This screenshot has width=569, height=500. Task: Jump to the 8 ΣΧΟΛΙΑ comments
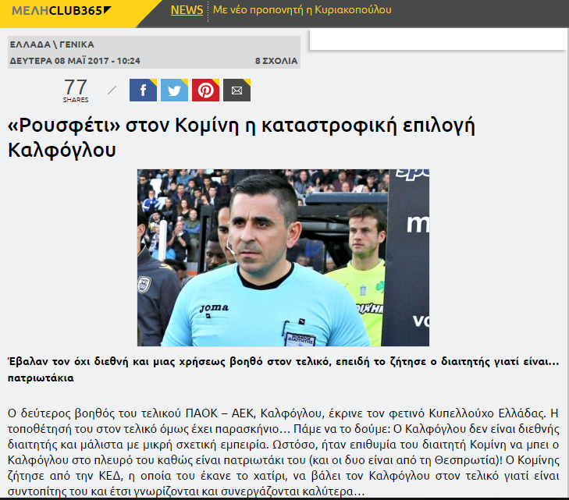coord(276,61)
